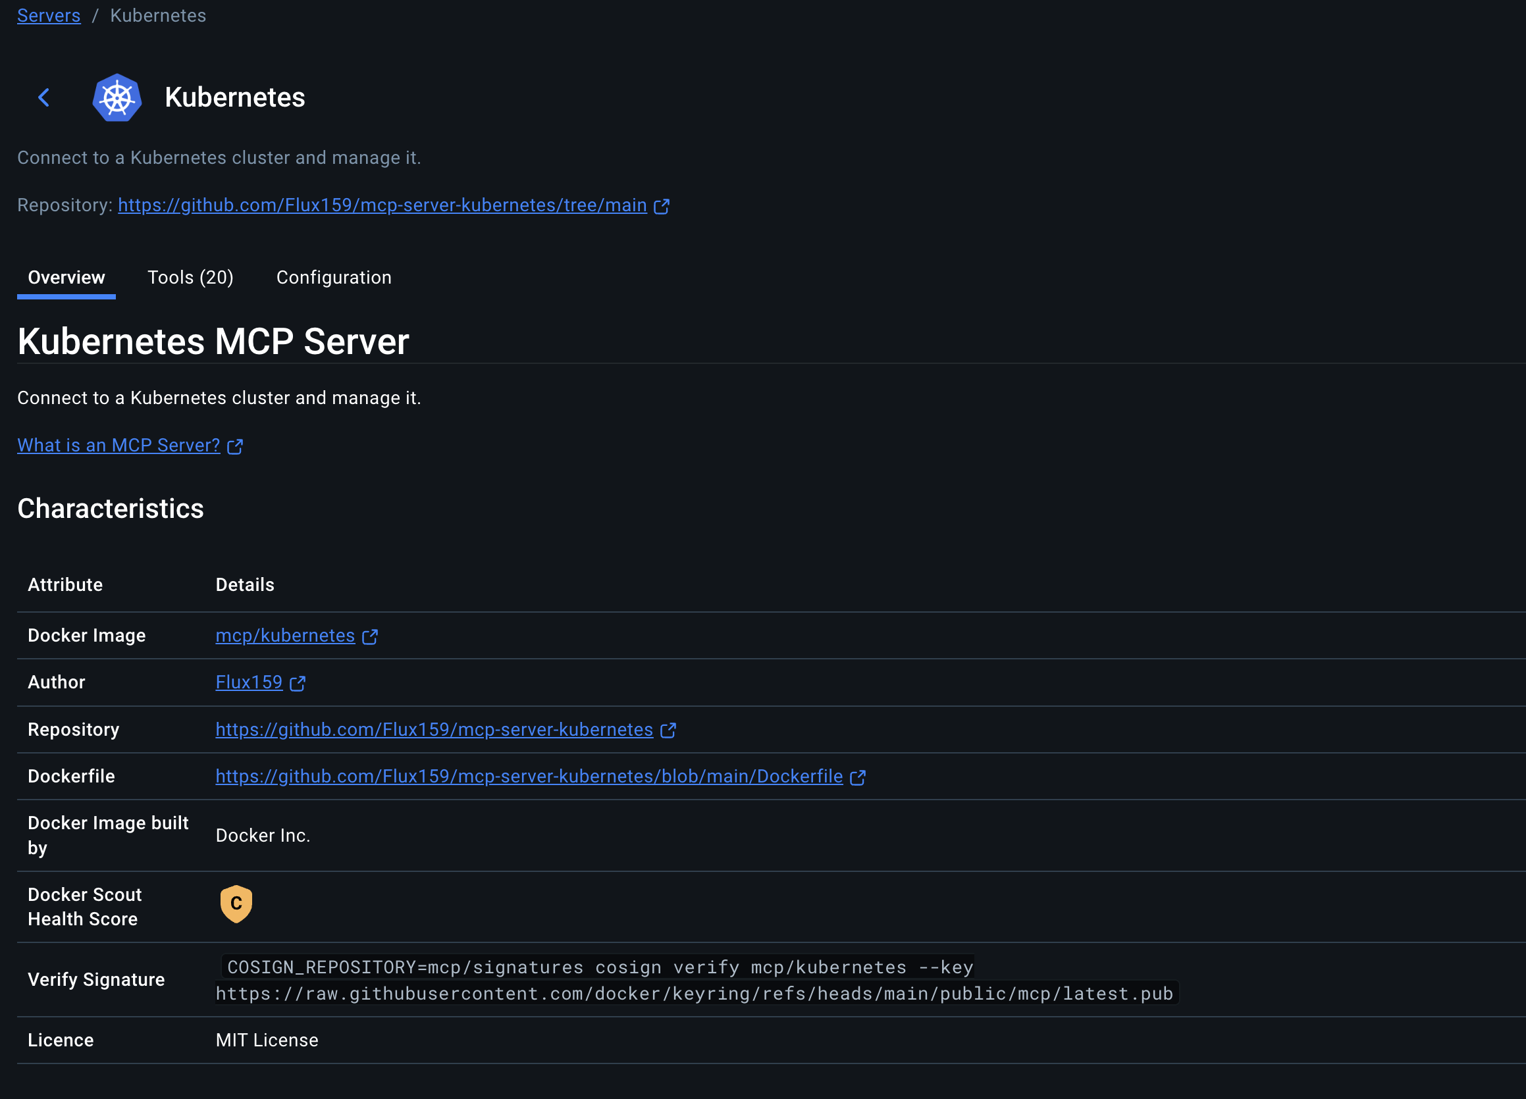Click the external-link icon after What is an MCP Server
This screenshot has height=1099, width=1526.
235,446
